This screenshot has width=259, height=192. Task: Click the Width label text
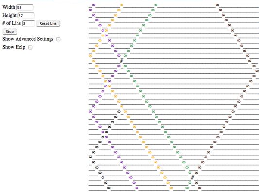pos(9,7)
